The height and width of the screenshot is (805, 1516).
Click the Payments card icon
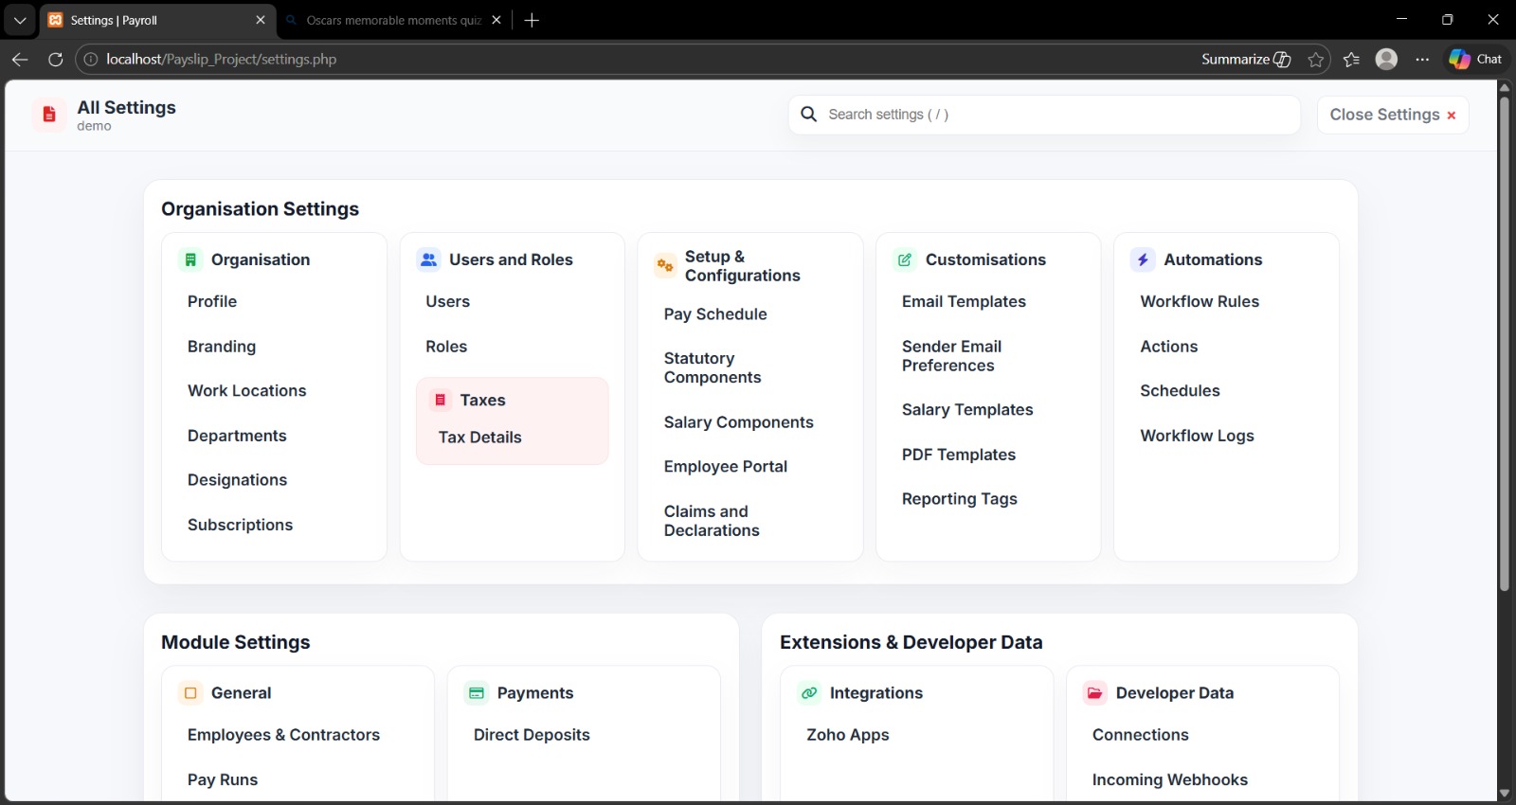[x=477, y=693]
